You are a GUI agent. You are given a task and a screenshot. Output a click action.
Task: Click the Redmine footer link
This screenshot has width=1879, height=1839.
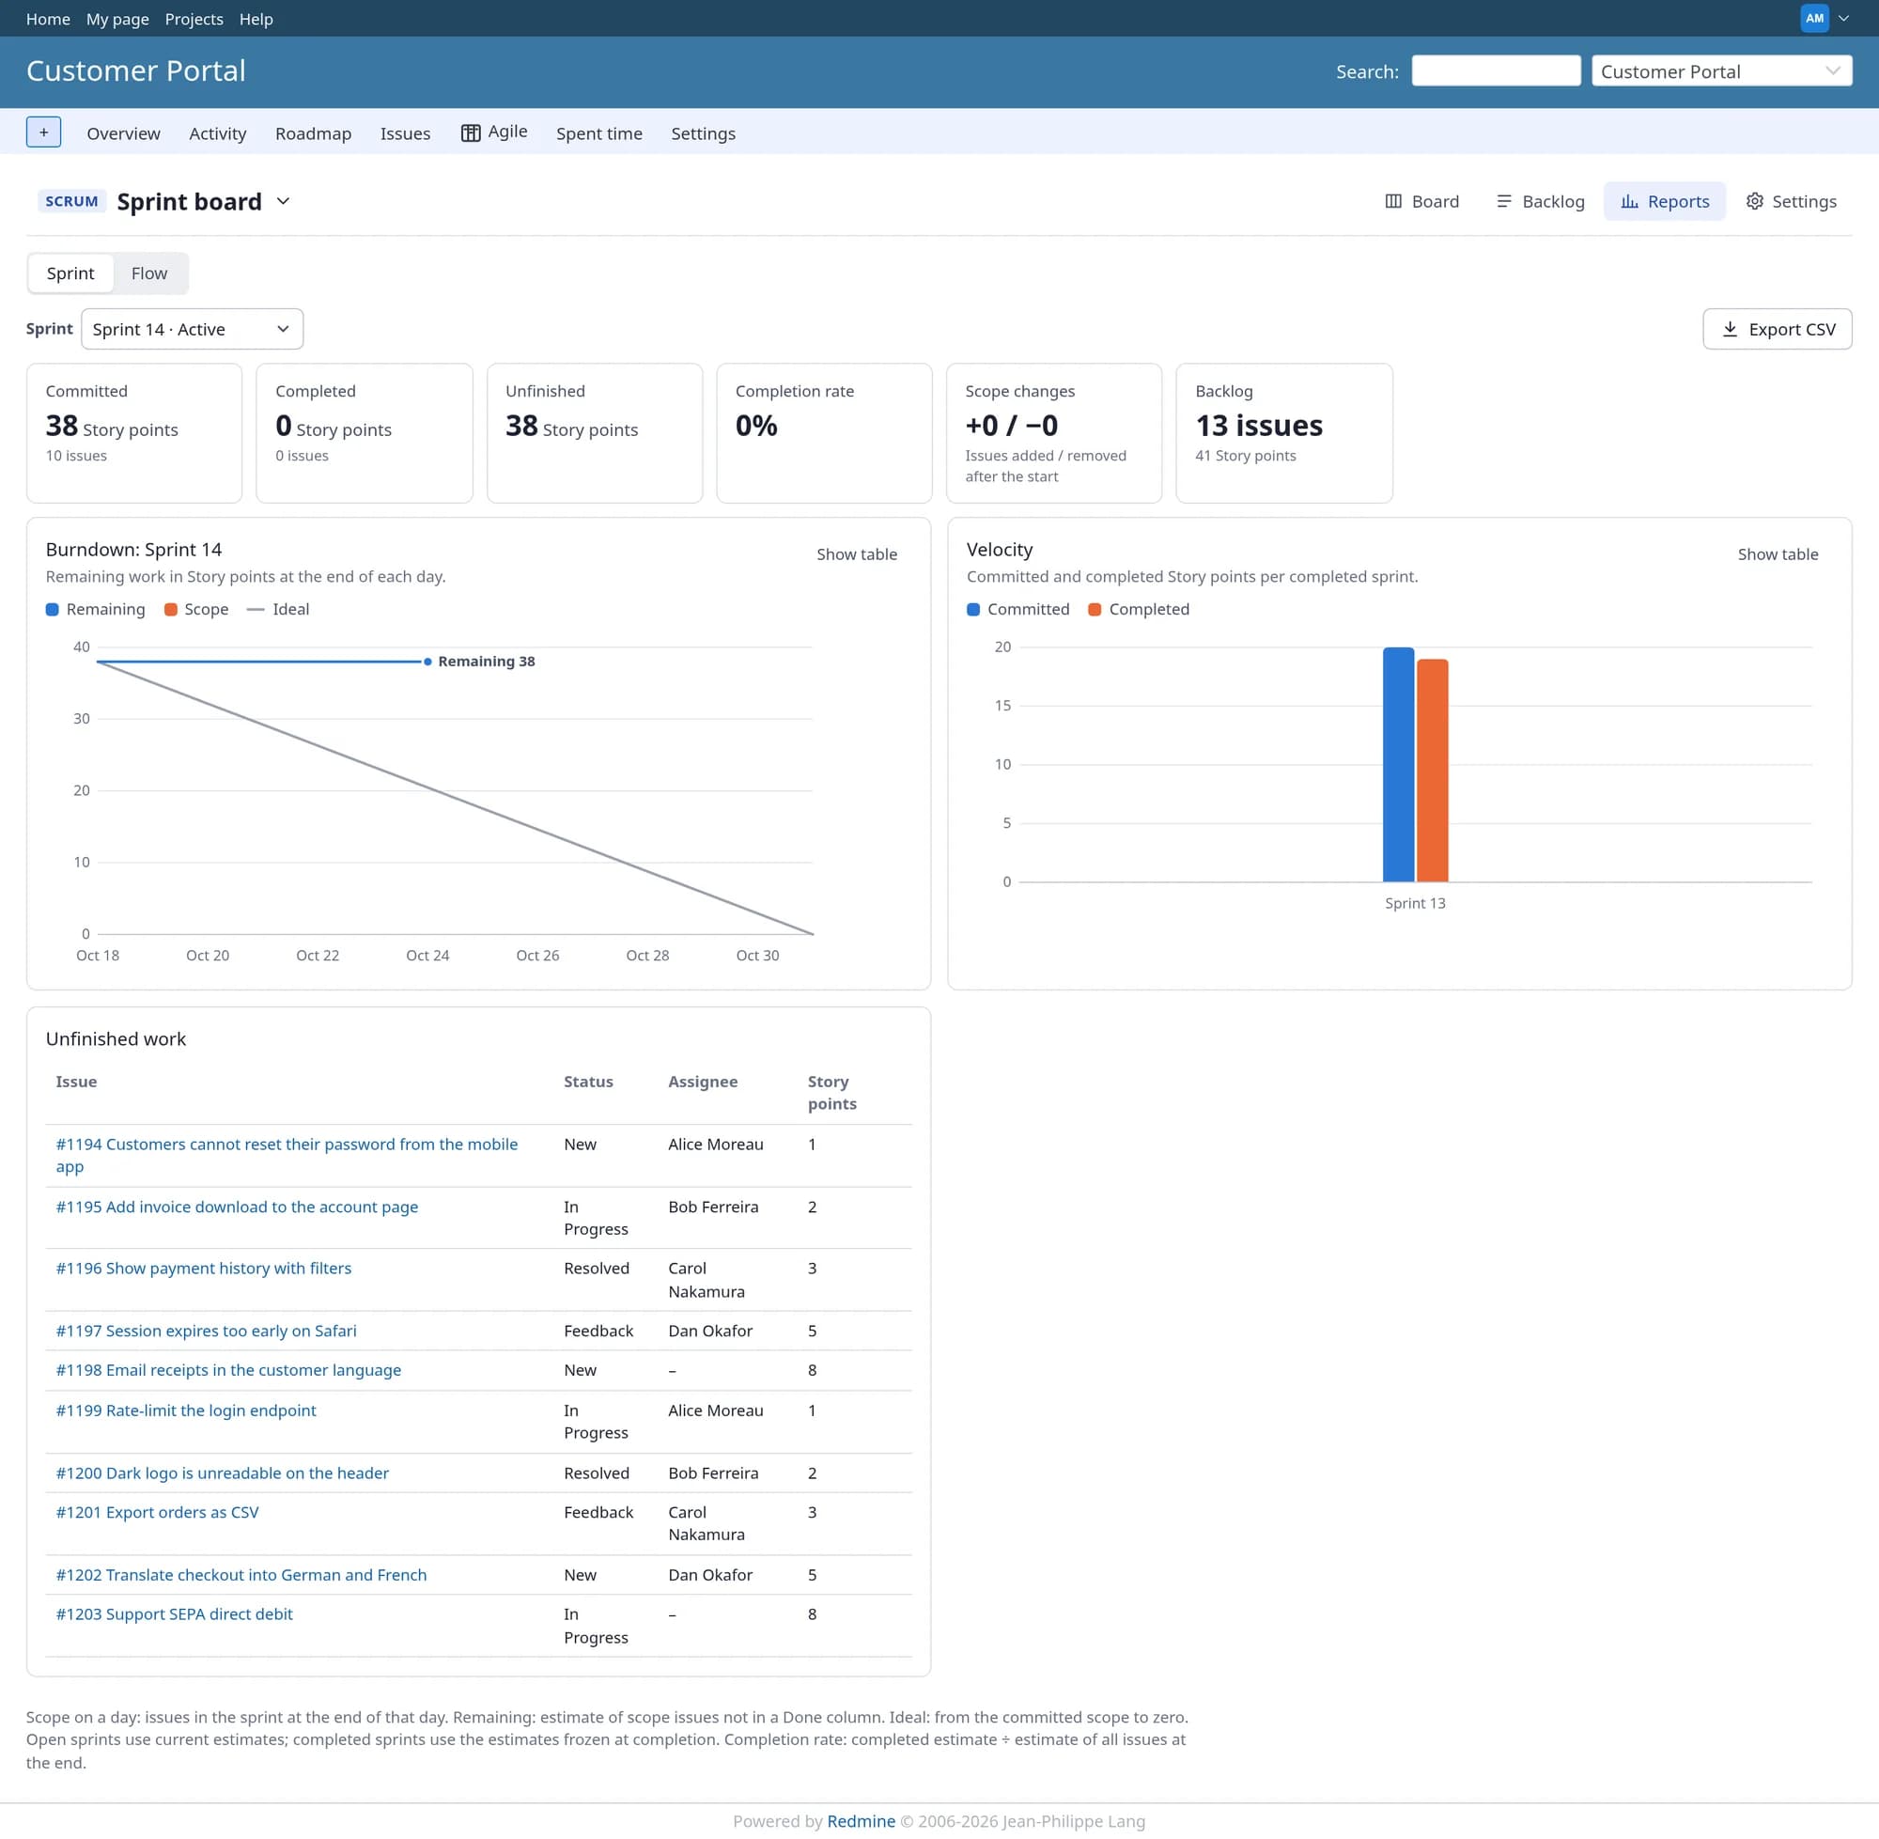[x=861, y=1820]
